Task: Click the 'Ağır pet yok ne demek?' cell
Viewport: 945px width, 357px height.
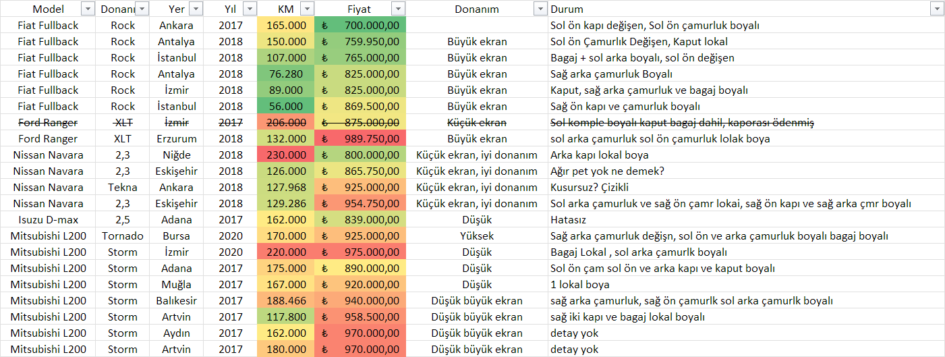Action: (747, 171)
